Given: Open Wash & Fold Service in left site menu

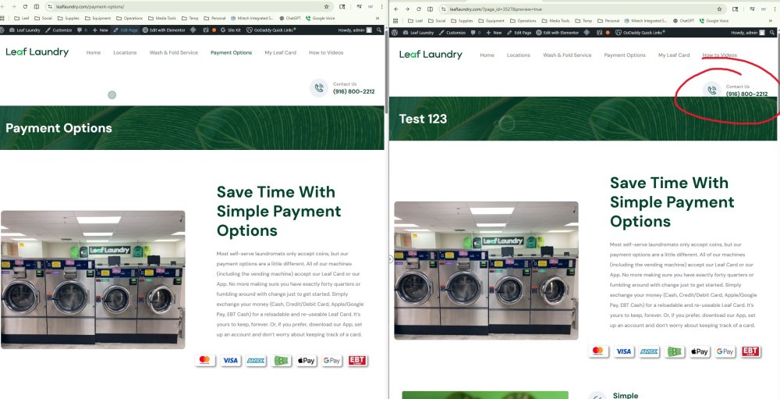Looking at the screenshot, I should [x=173, y=52].
